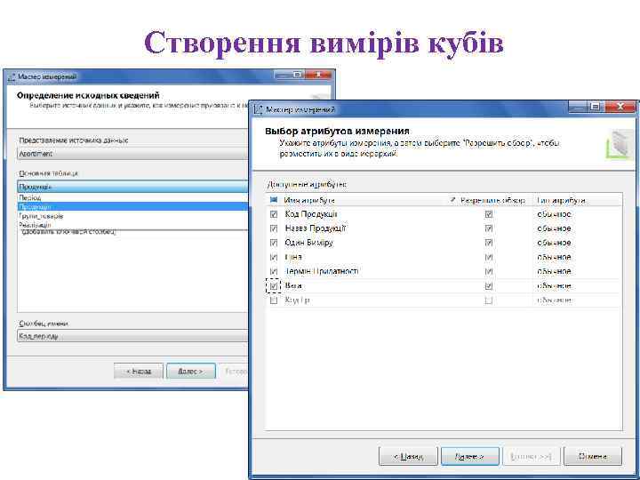The width and height of the screenshot is (640, 480).
Task: Toggle browsing checkbox for Ціна row
Action: click(489, 257)
